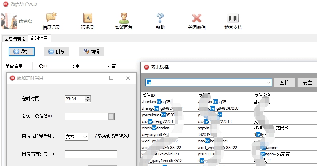The height and width of the screenshot is (166, 327).
Task: Click the 编辑 edit button
Action: tap(91, 51)
